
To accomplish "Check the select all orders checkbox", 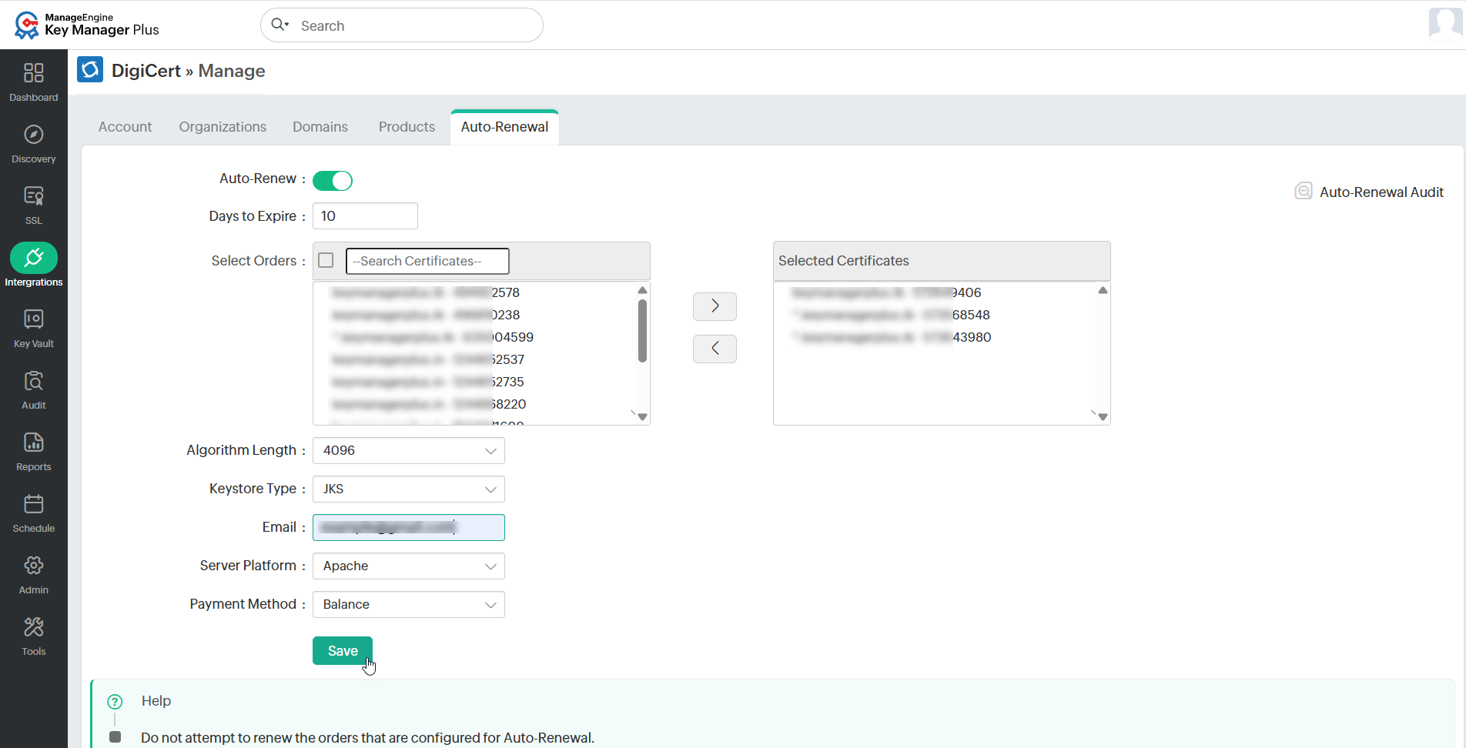I will 326,261.
